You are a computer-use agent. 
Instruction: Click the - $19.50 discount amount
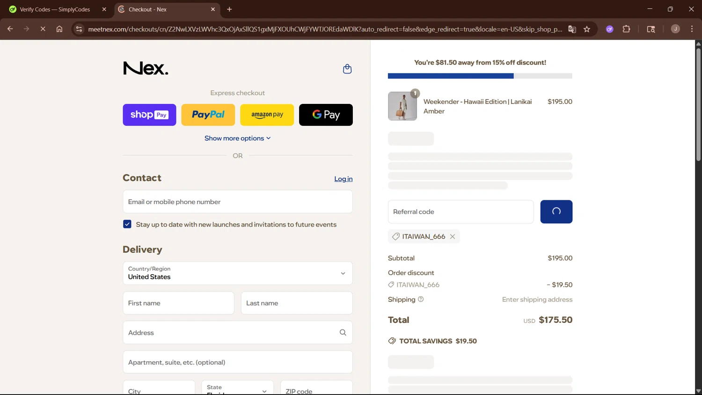pos(560,285)
